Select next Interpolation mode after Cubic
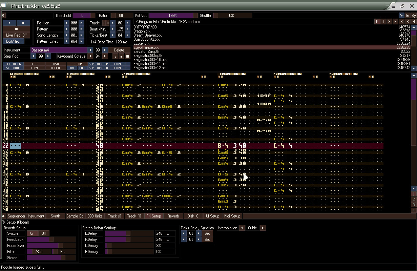The width and height of the screenshot is (417, 271). [263, 228]
